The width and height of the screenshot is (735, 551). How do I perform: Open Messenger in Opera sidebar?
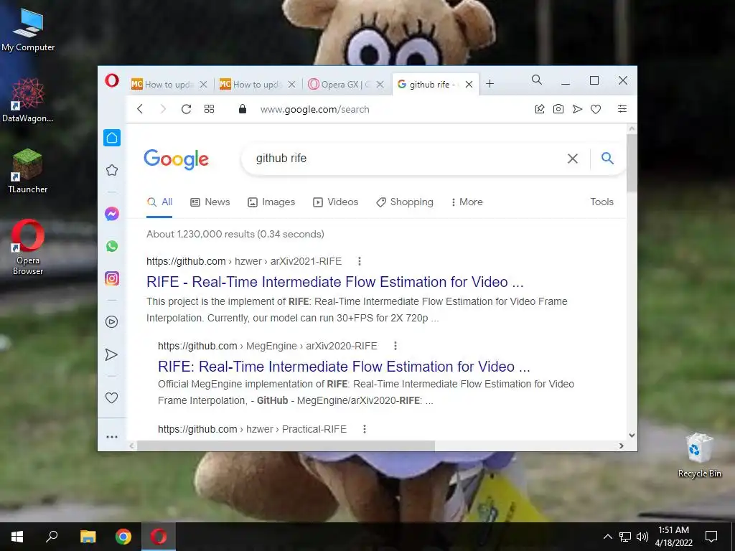tap(111, 214)
